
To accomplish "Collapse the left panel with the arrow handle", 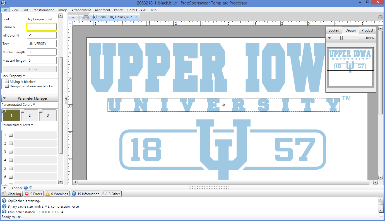I will pos(66,99).
